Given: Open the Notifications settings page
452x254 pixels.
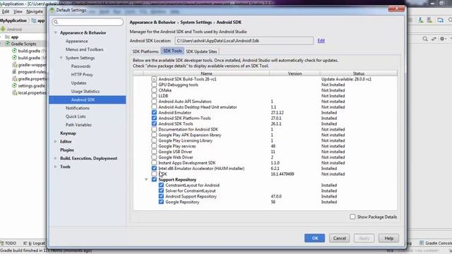Looking at the screenshot, I should 77,108.
